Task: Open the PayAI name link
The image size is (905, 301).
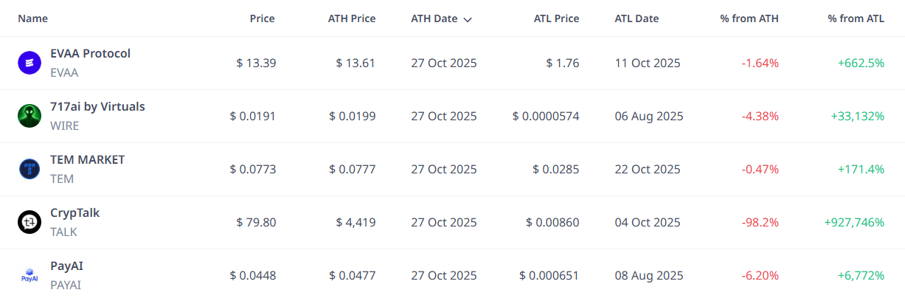Action: pyautogui.click(x=66, y=266)
